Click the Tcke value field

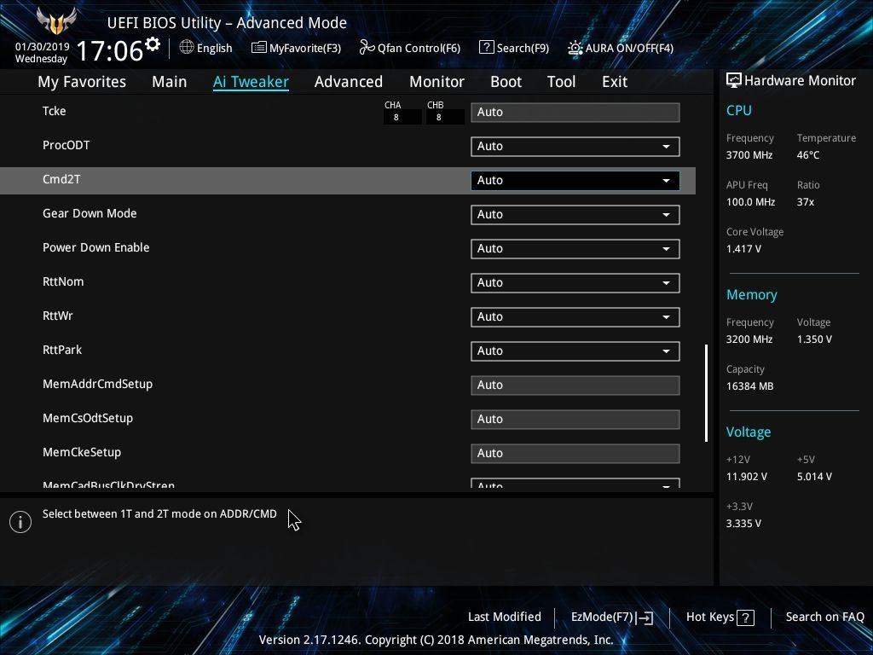575,112
